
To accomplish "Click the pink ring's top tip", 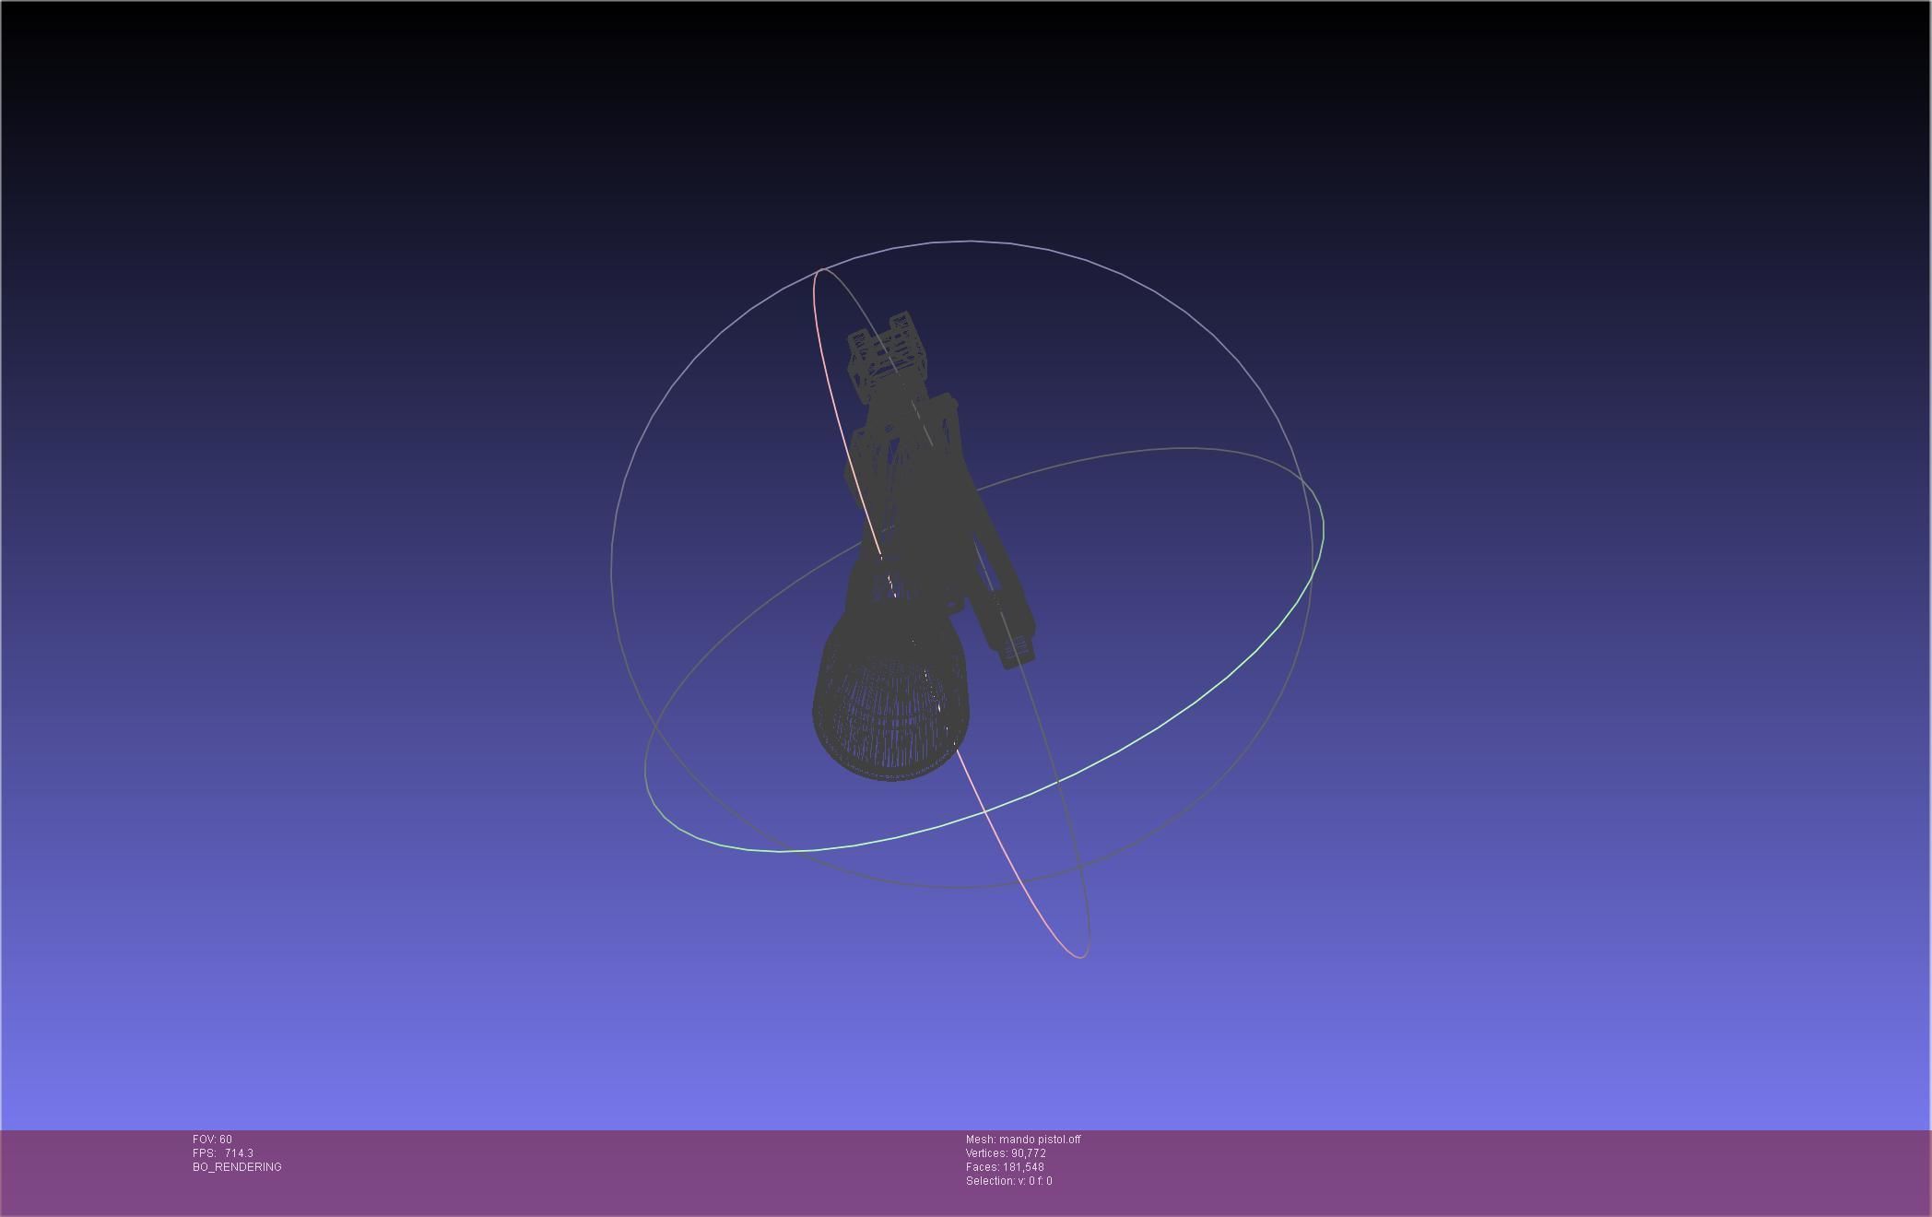I will point(820,270).
